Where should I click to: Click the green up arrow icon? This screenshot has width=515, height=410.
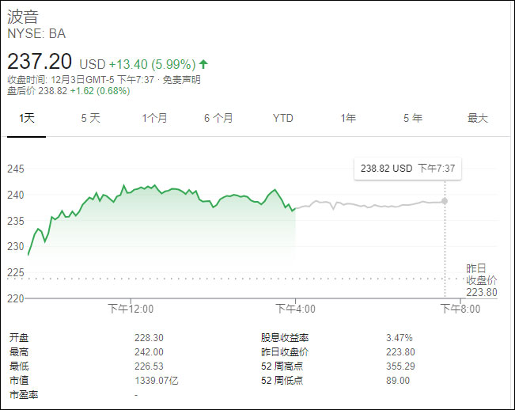(x=203, y=63)
